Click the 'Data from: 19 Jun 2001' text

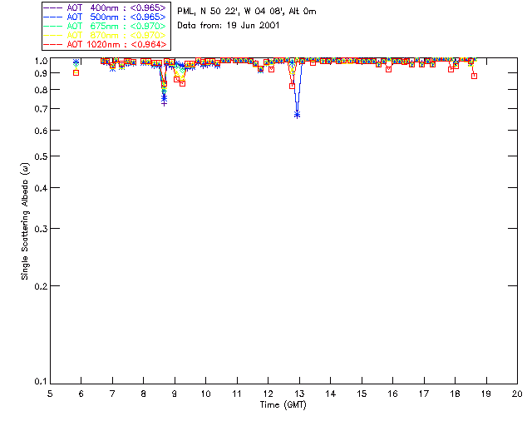(x=229, y=26)
